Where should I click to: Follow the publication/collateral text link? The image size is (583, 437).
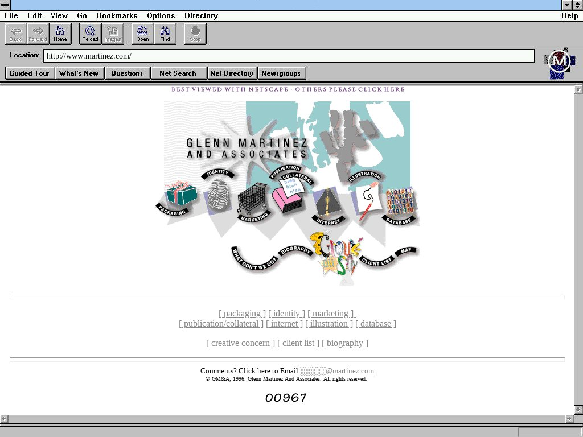[221, 324]
